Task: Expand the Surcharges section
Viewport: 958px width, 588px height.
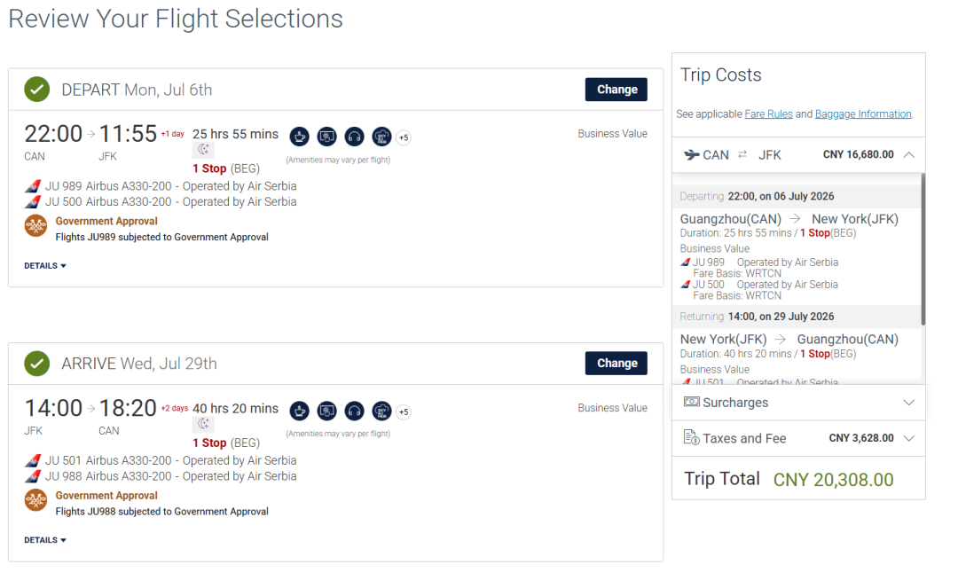Action: tap(908, 403)
